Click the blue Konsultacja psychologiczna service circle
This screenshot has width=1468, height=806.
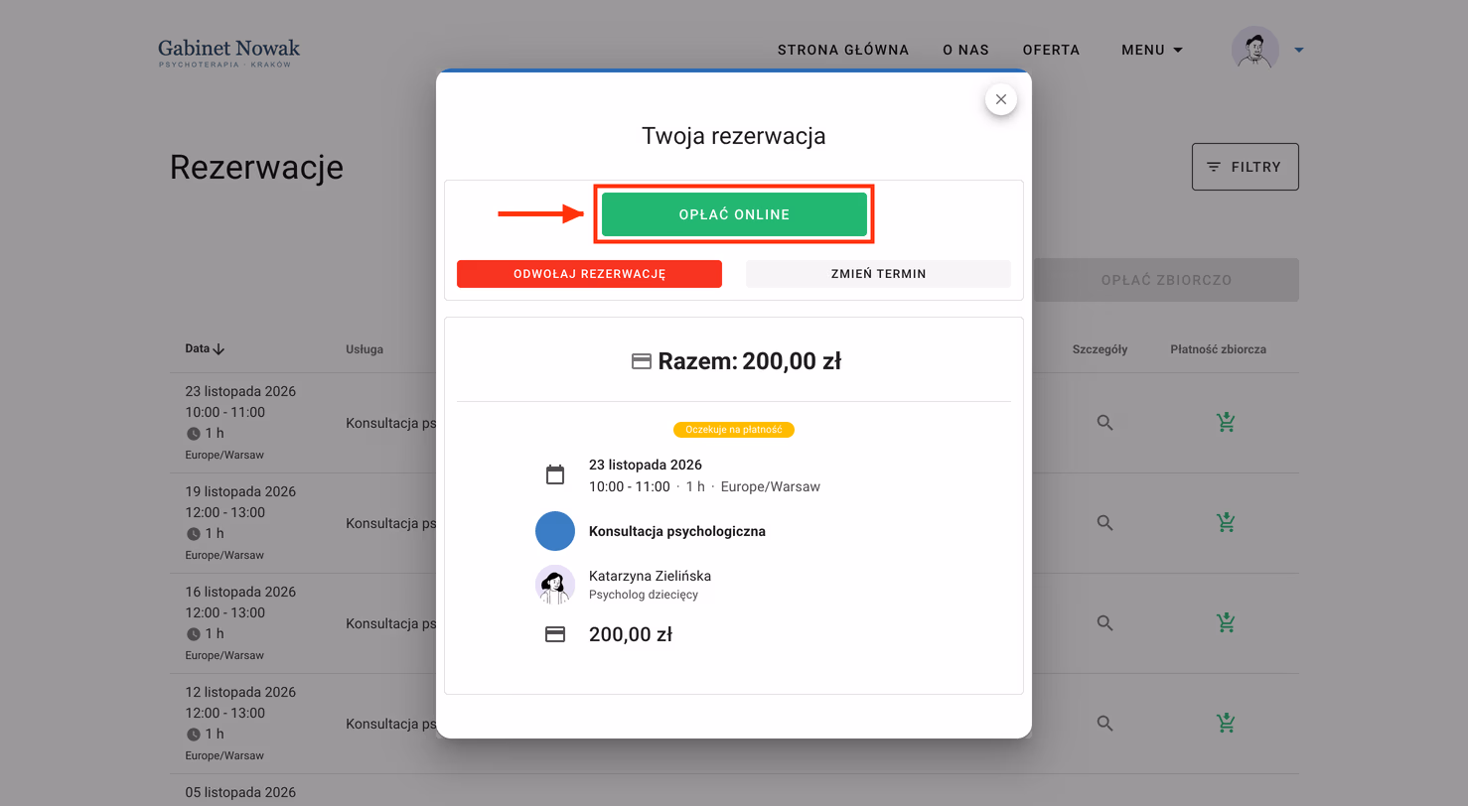click(555, 531)
